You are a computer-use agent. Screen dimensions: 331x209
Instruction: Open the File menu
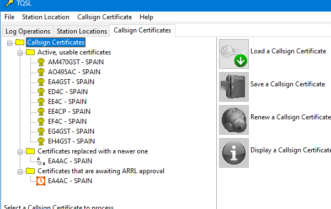tap(9, 17)
